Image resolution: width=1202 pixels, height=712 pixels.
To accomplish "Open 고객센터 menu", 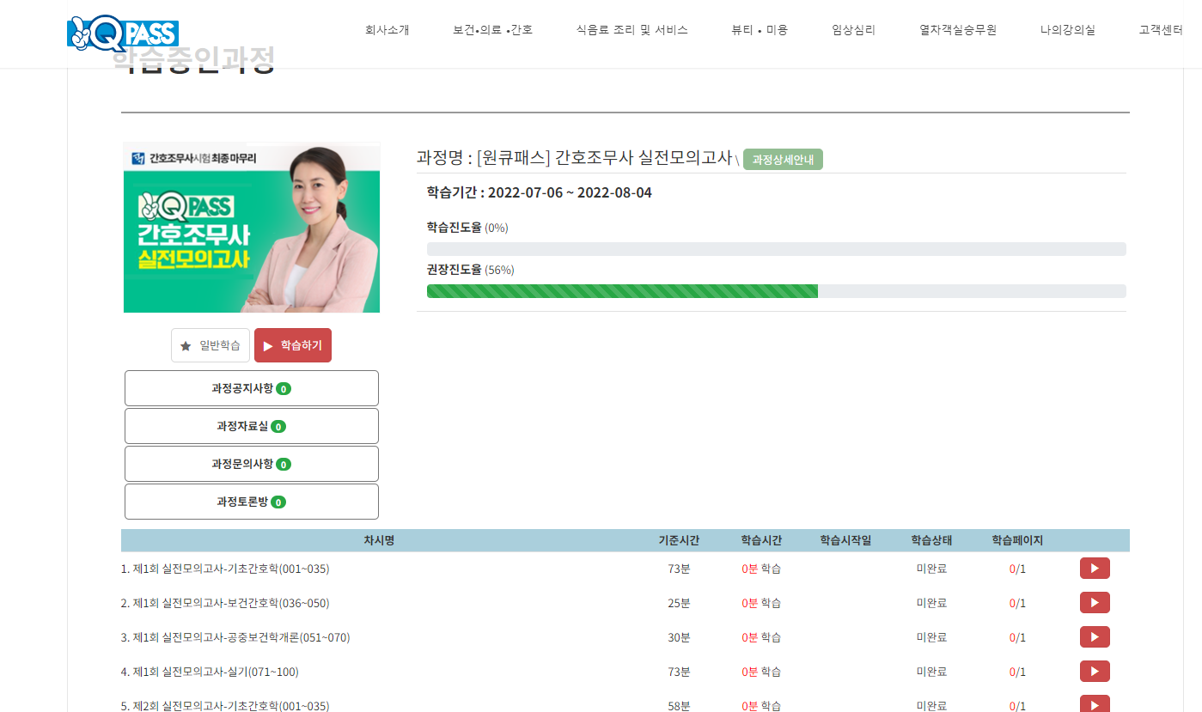I will (x=1161, y=30).
